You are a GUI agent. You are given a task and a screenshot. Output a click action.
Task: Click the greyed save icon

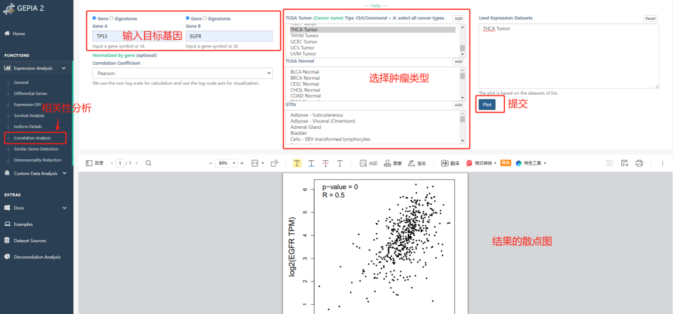click(x=609, y=163)
